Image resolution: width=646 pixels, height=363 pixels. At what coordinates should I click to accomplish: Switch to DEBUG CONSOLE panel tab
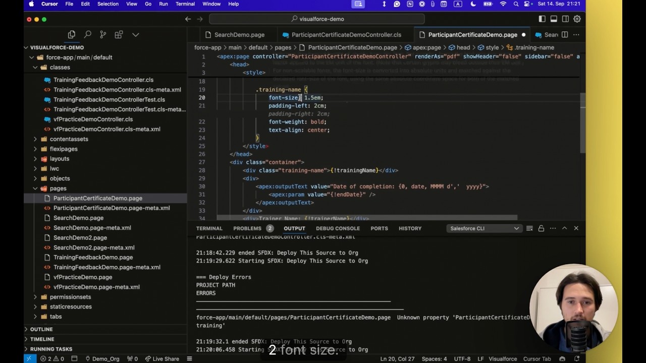coord(338,228)
